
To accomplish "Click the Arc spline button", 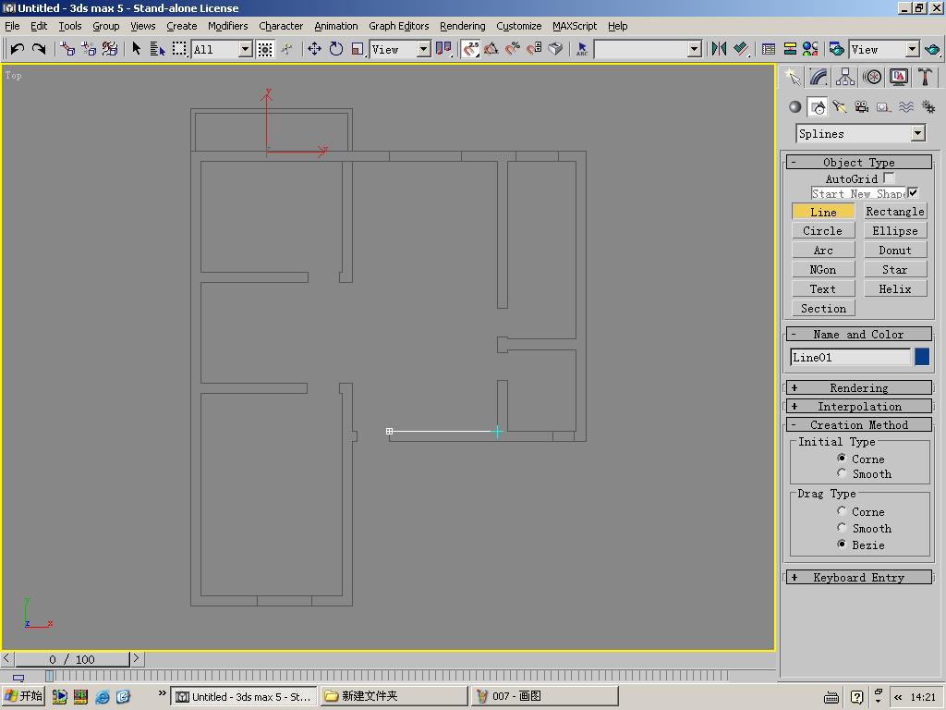I will (823, 250).
